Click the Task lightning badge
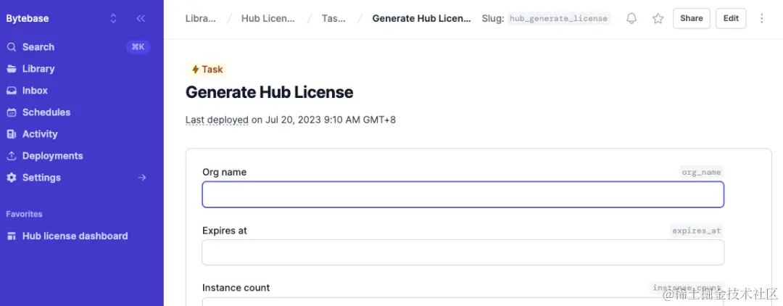 (207, 70)
